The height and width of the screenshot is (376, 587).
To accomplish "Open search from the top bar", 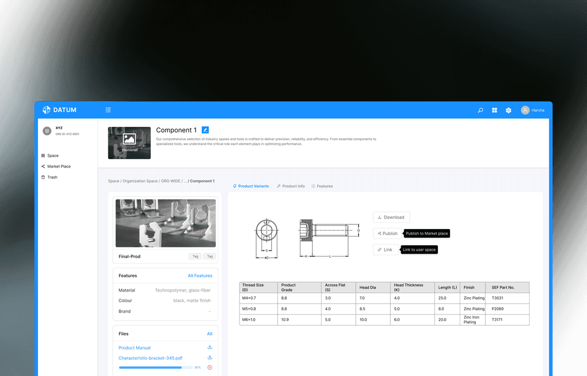I will pyautogui.click(x=480, y=110).
